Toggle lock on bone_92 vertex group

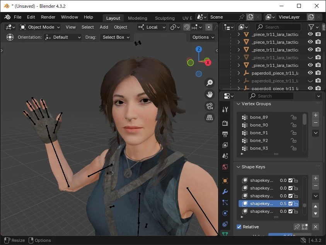point(294,140)
